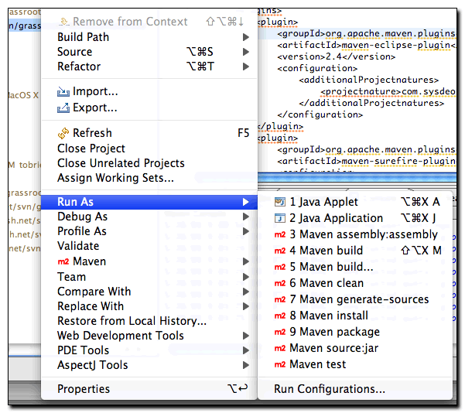This screenshot has width=465, height=413.
Task: Click the m2 icon beside Maven assembly:assembly
Action: 280,234
